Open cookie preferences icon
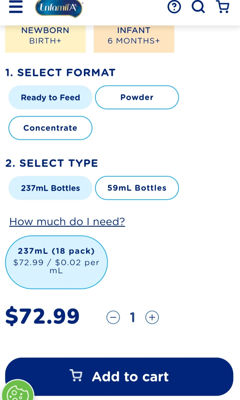The width and height of the screenshot is (240, 400). tap(17, 392)
